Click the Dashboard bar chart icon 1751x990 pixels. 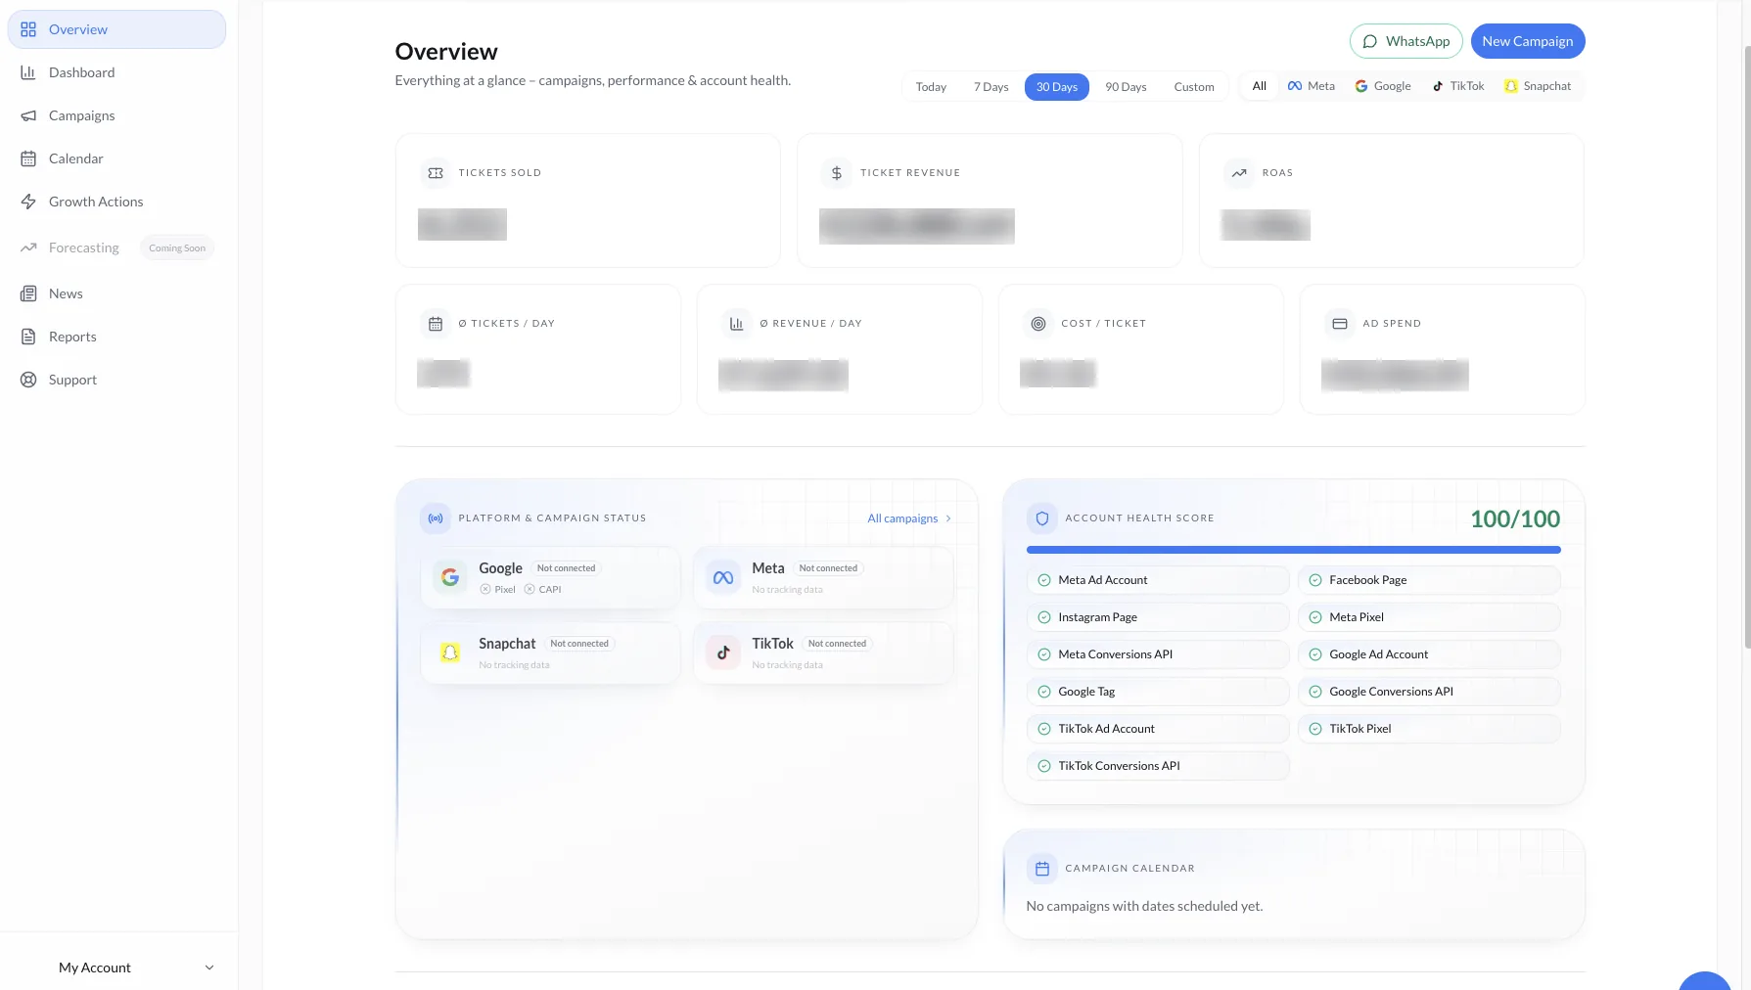tap(28, 72)
